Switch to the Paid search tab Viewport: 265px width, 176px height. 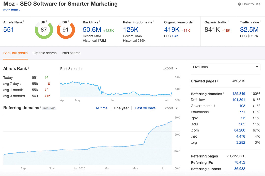click(x=71, y=53)
